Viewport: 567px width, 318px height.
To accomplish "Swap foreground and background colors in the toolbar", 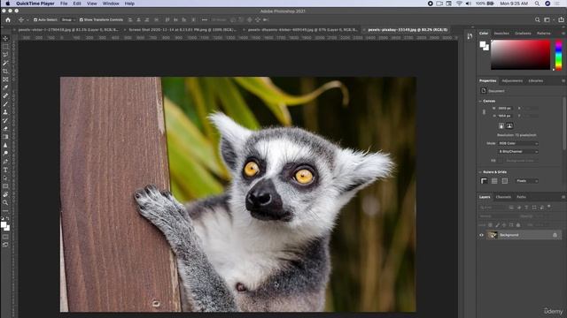I will 8,219.
